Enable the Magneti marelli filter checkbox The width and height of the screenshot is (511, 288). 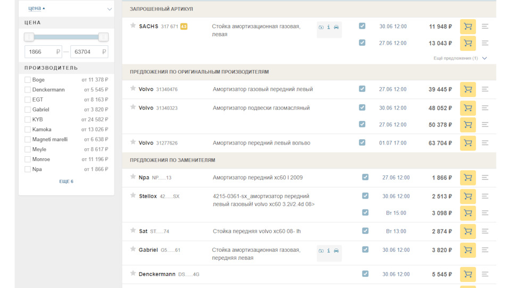click(x=28, y=140)
